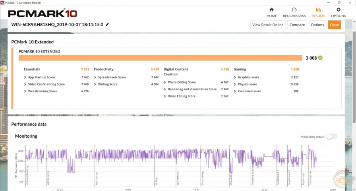The width and height of the screenshot is (356, 191).
Task: Minimize the PCMark 10 window
Action: coord(329,2)
